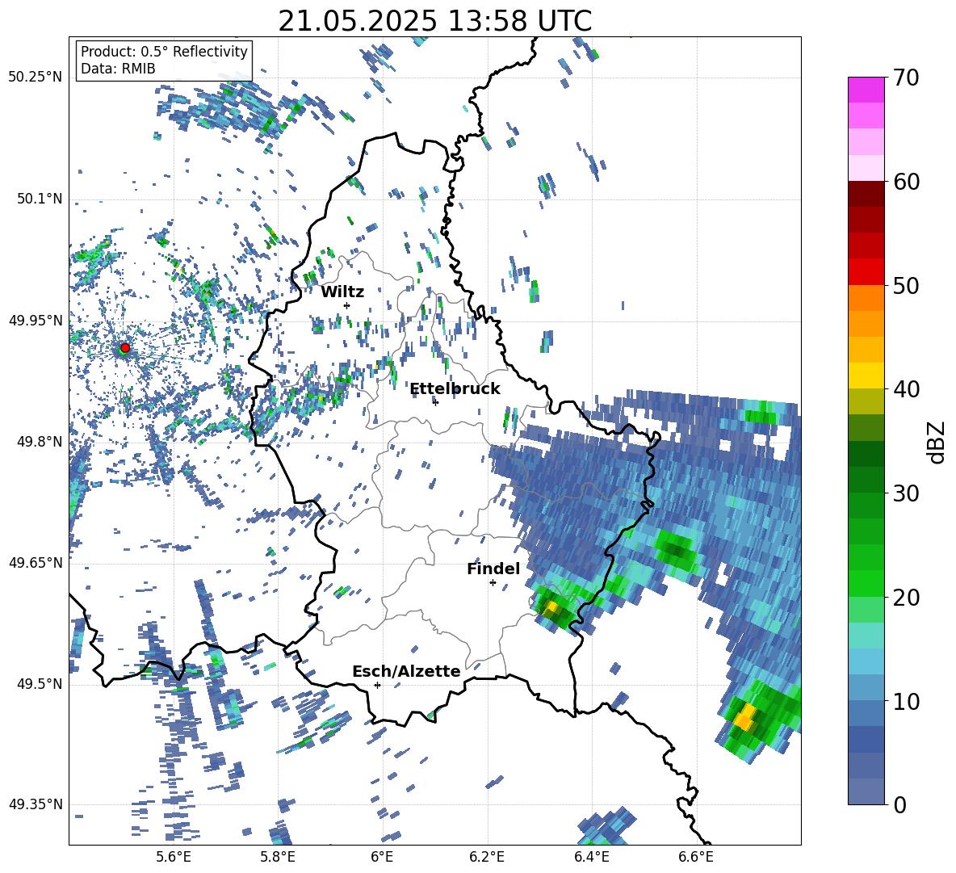Image resolution: width=956 pixels, height=873 pixels.
Task: Click the 40 colorbar tick value
Action: 906,389
